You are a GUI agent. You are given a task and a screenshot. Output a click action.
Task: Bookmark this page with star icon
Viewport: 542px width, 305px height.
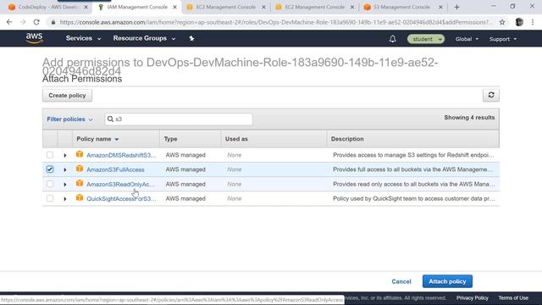(502, 22)
